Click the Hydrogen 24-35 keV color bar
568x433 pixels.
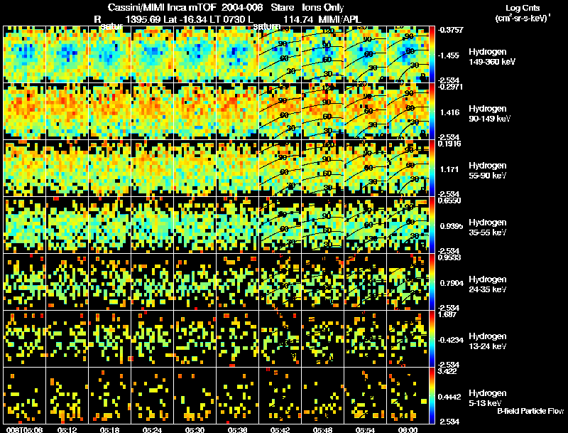pos(432,282)
